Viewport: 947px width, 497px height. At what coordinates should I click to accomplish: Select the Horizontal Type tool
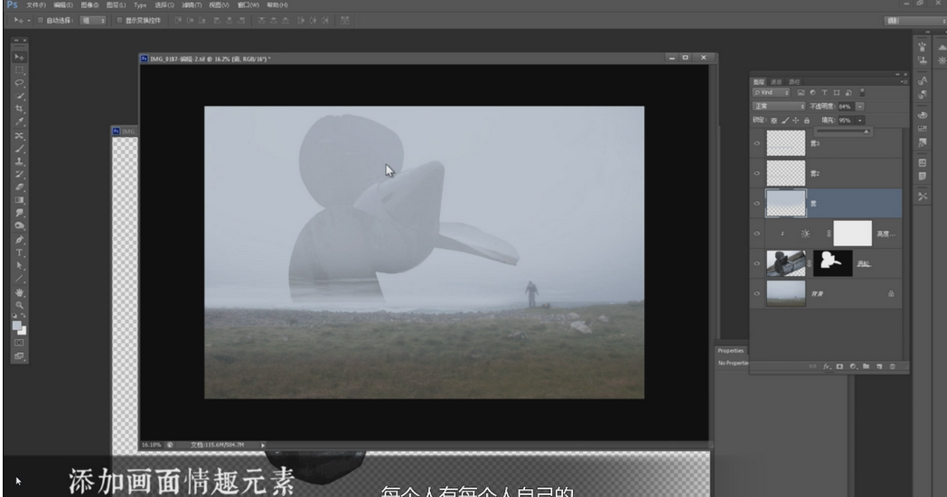point(19,253)
